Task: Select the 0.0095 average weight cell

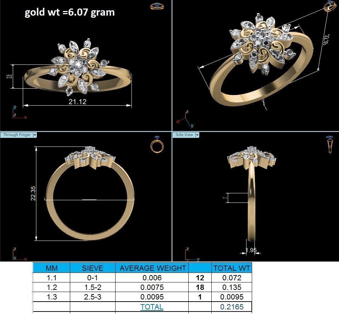Action: coord(152,297)
